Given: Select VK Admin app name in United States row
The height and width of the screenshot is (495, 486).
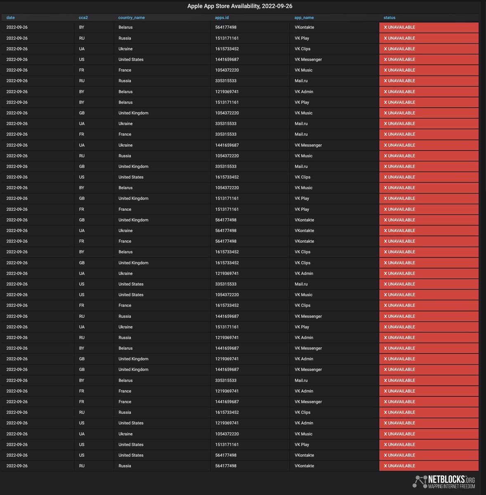Looking at the screenshot, I should coord(304,423).
